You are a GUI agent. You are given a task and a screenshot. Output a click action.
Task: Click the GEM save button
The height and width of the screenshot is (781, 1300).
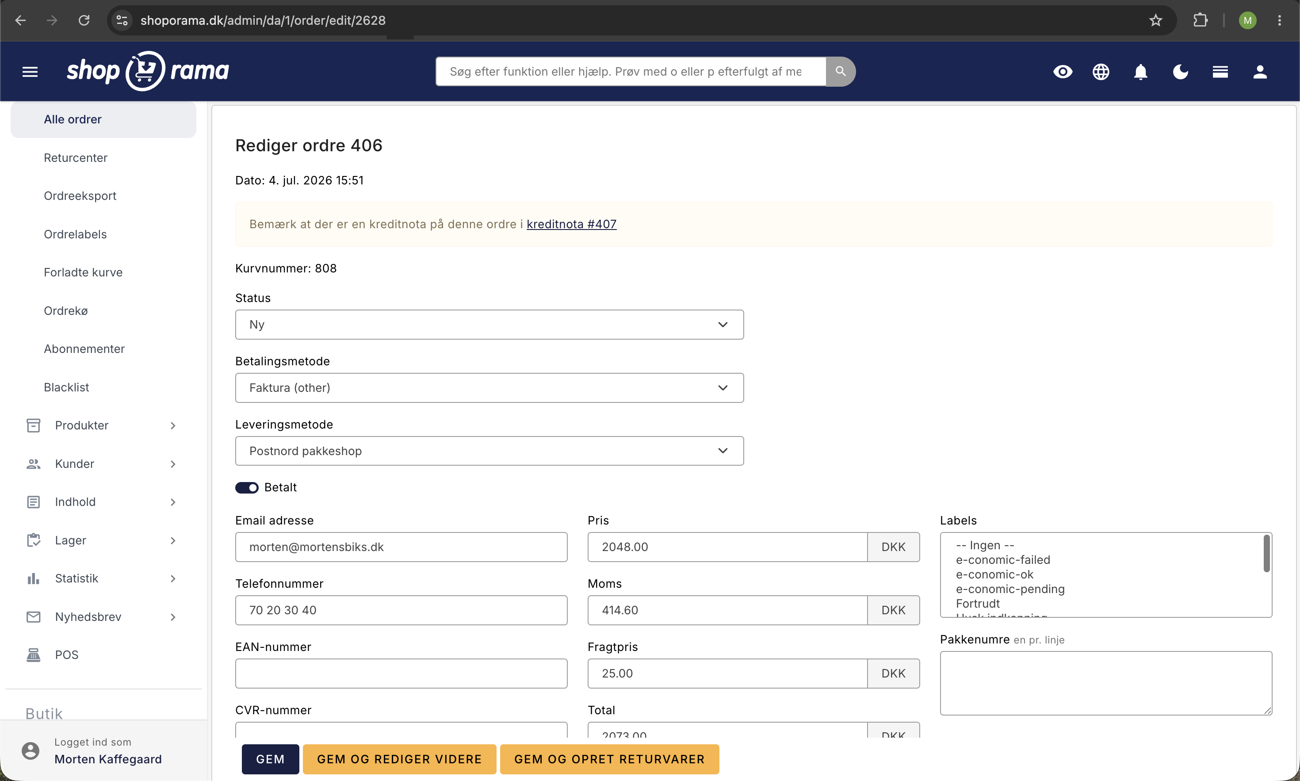coord(271,759)
